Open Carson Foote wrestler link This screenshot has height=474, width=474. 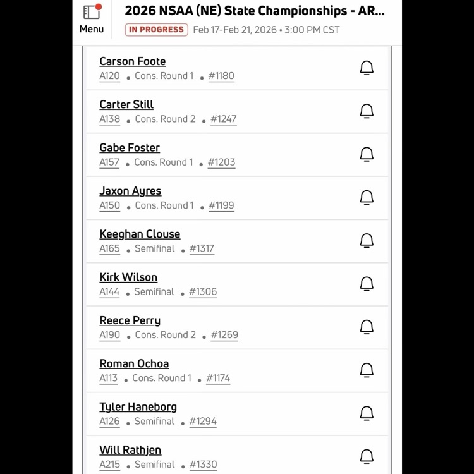[x=133, y=61]
